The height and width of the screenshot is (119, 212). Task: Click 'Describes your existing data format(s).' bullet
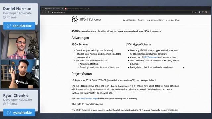click(x=94, y=50)
